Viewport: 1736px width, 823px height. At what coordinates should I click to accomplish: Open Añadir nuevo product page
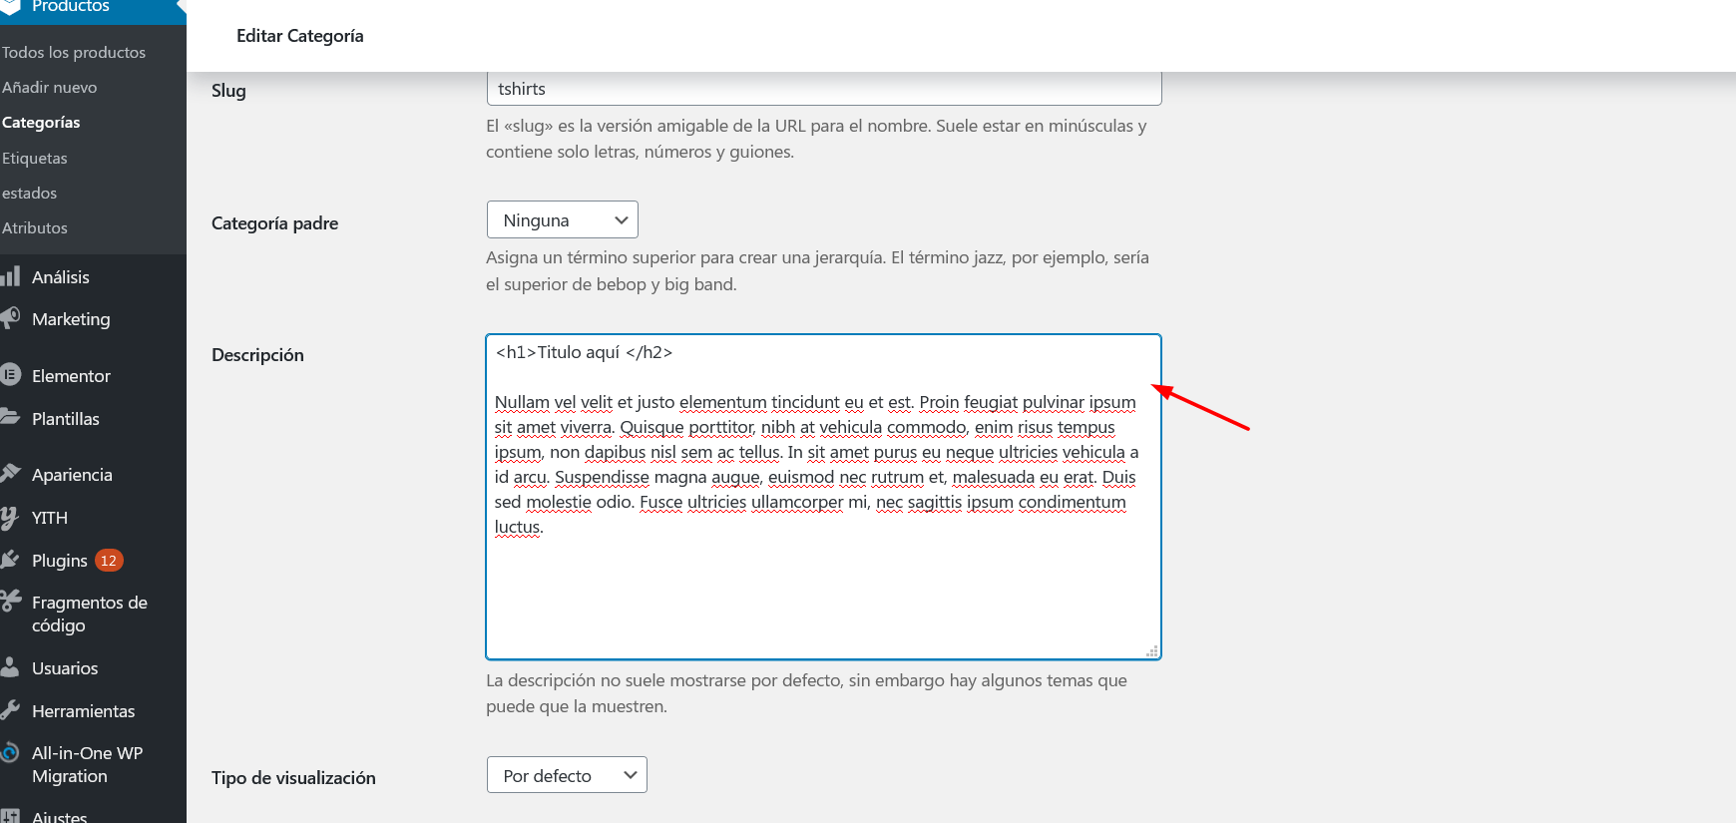click(50, 87)
